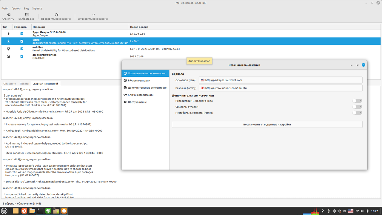Open the Вид menu
Image resolution: width=382 pixels, height=215 pixels.
tap(26, 9)
